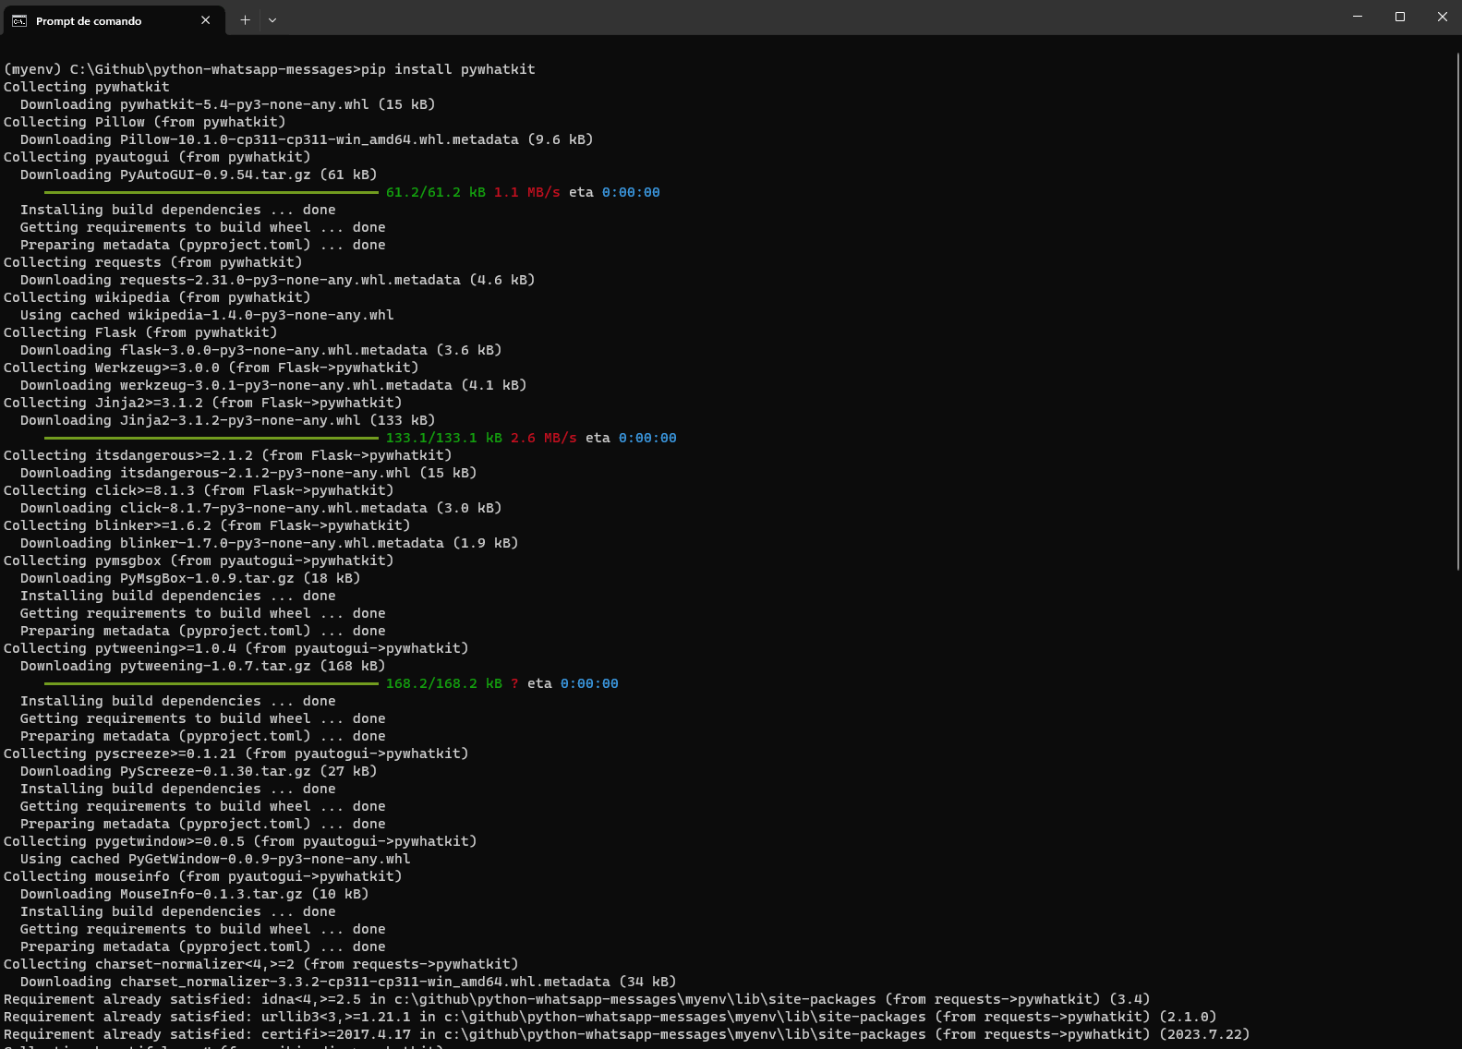The image size is (1462, 1049).
Task: Click 'Downloading PyMsgBox-1.0.9.tar.gz' line
Action: pyautogui.click(x=190, y=578)
